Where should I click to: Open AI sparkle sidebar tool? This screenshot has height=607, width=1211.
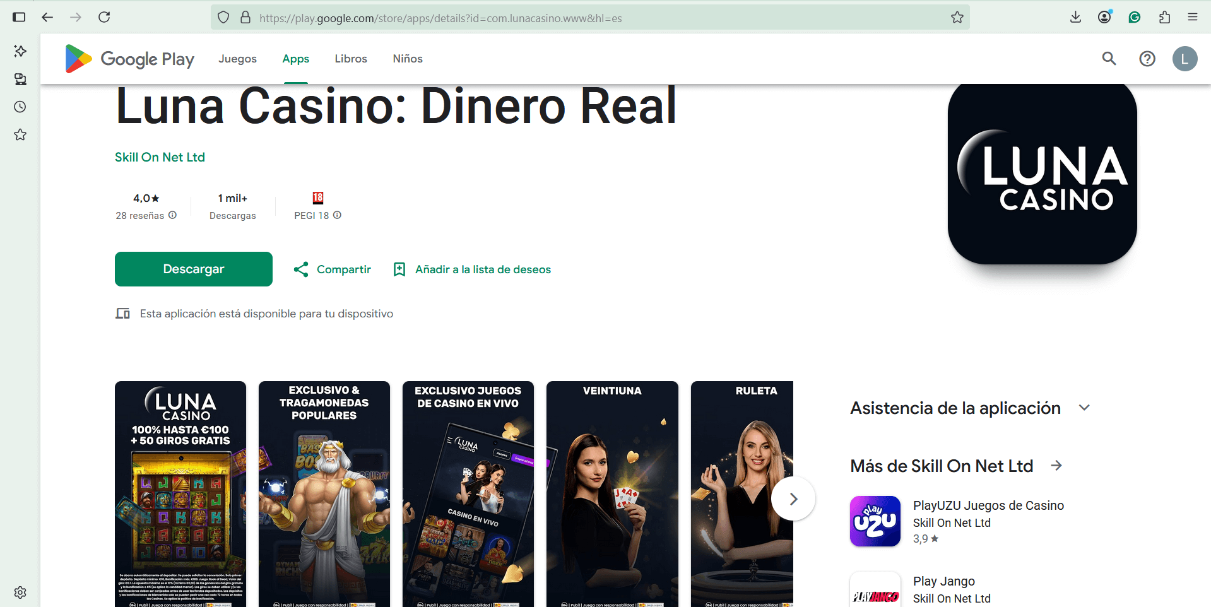(x=20, y=51)
